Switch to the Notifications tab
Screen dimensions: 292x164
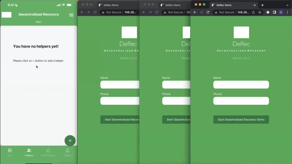click(x=48, y=152)
